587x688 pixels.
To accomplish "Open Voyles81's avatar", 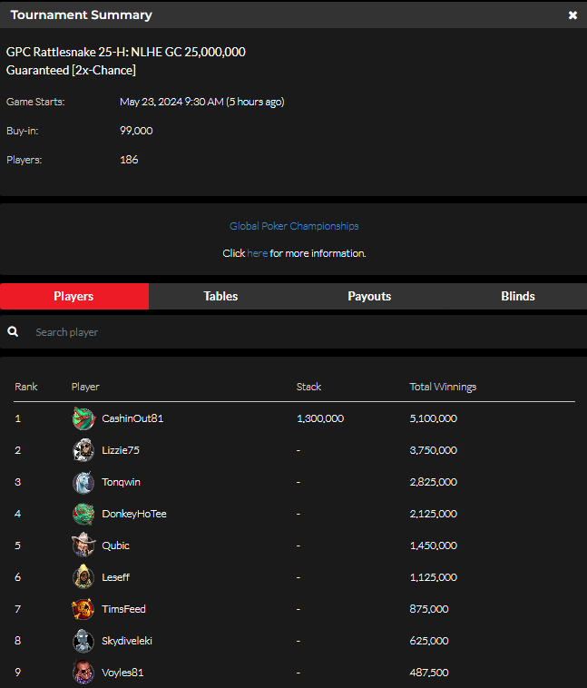I will click(83, 673).
